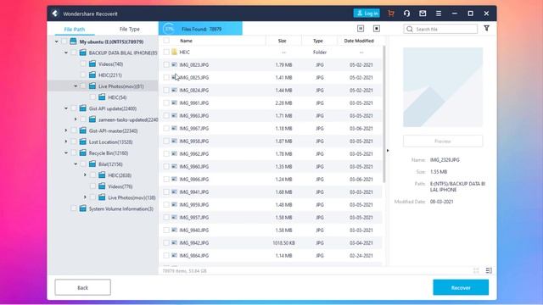543x305 pixels.
Task: Check the Recycle Bin(12160) tree checkbox
Action: [74, 152]
